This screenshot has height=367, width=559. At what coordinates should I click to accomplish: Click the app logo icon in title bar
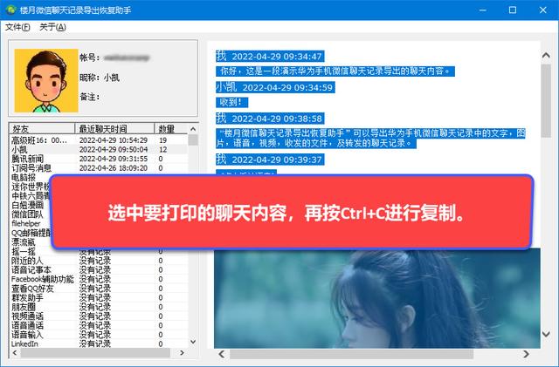point(10,10)
